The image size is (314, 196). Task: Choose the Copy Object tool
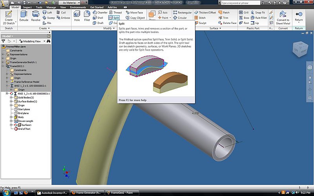(x=135, y=18)
